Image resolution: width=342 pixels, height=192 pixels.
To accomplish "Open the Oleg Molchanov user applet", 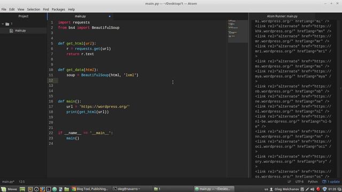I will coord(284,189).
